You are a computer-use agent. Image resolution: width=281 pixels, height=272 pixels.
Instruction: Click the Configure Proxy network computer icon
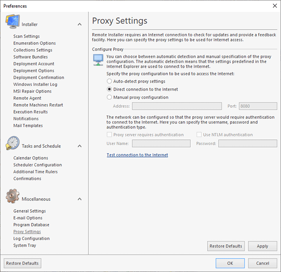point(98,60)
